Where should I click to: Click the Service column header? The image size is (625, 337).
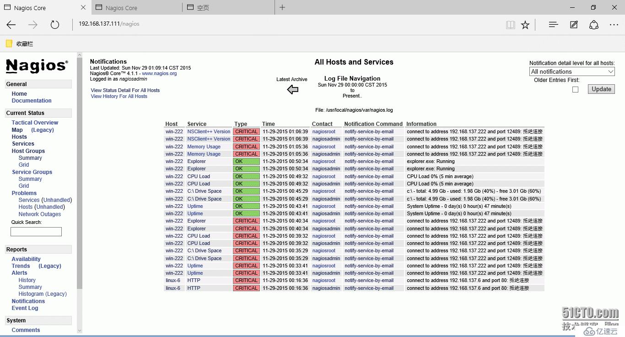coord(197,124)
